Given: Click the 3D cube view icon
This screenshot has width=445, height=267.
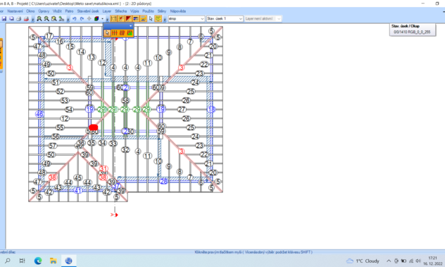Looking at the screenshot, I should (x=96, y=19).
